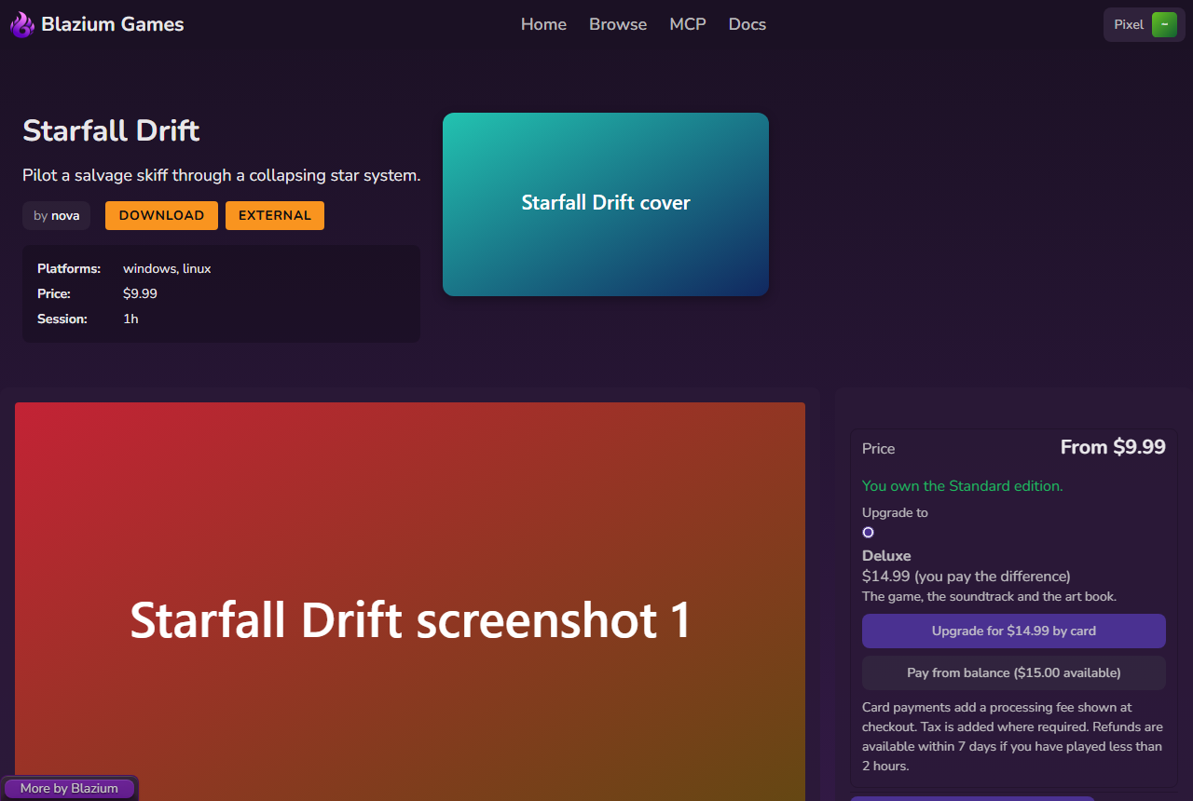Click the Deluxe edition label

[886, 556]
